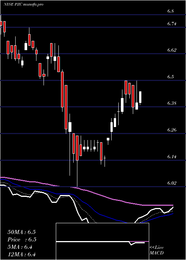Click the 6.26 price axis label
Viewport: 186px width, 260px height.
tap(172, 130)
